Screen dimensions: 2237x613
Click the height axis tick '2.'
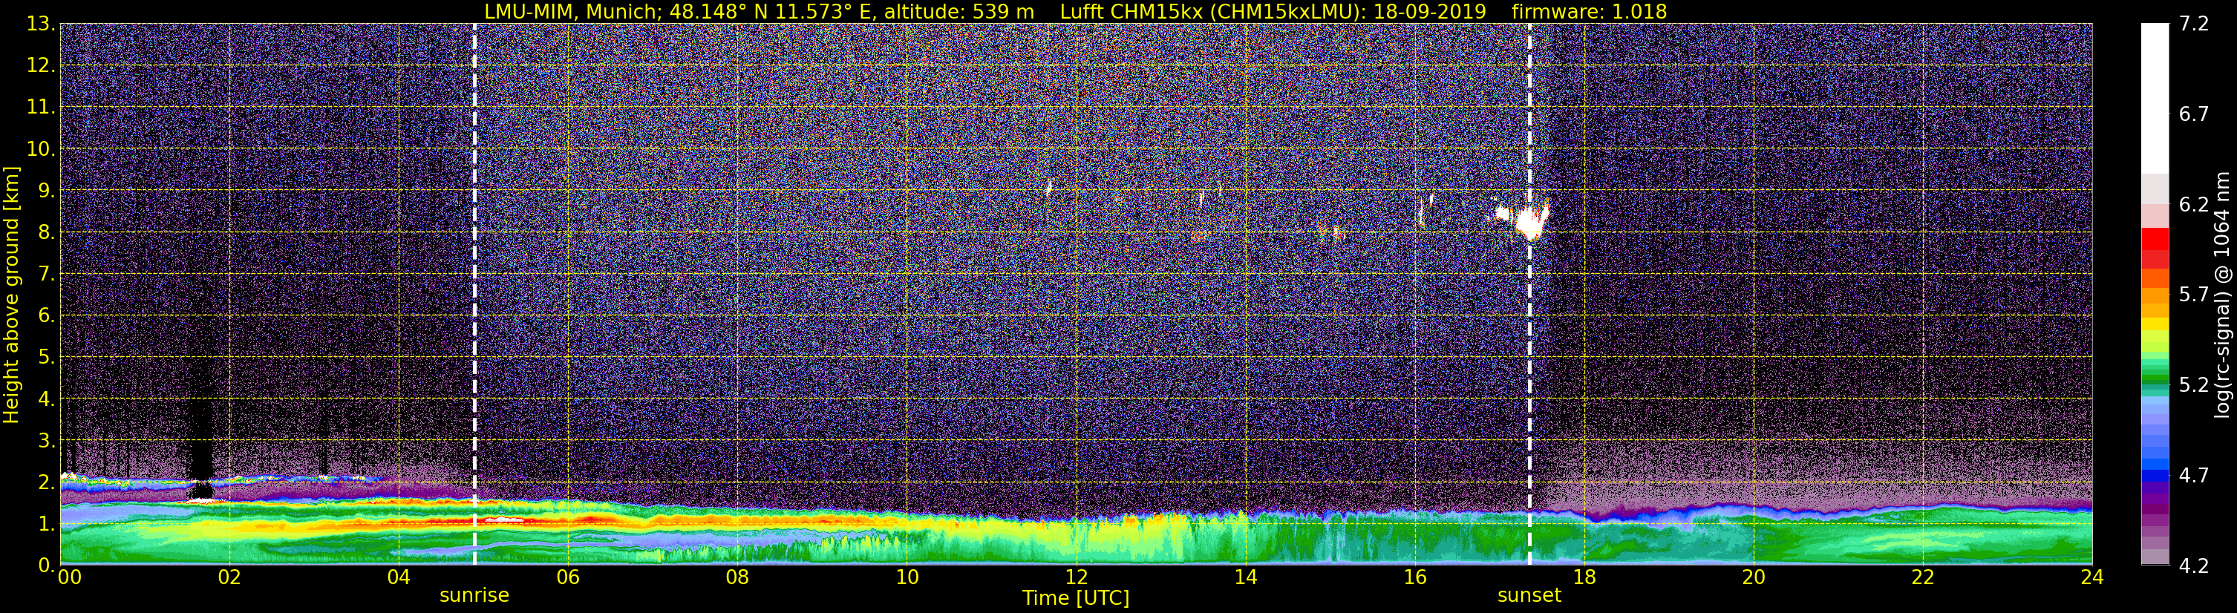coord(47,482)
